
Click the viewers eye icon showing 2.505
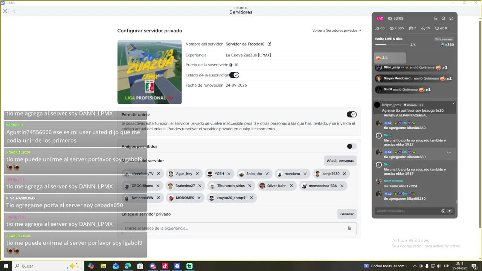(x=391, y=28)
